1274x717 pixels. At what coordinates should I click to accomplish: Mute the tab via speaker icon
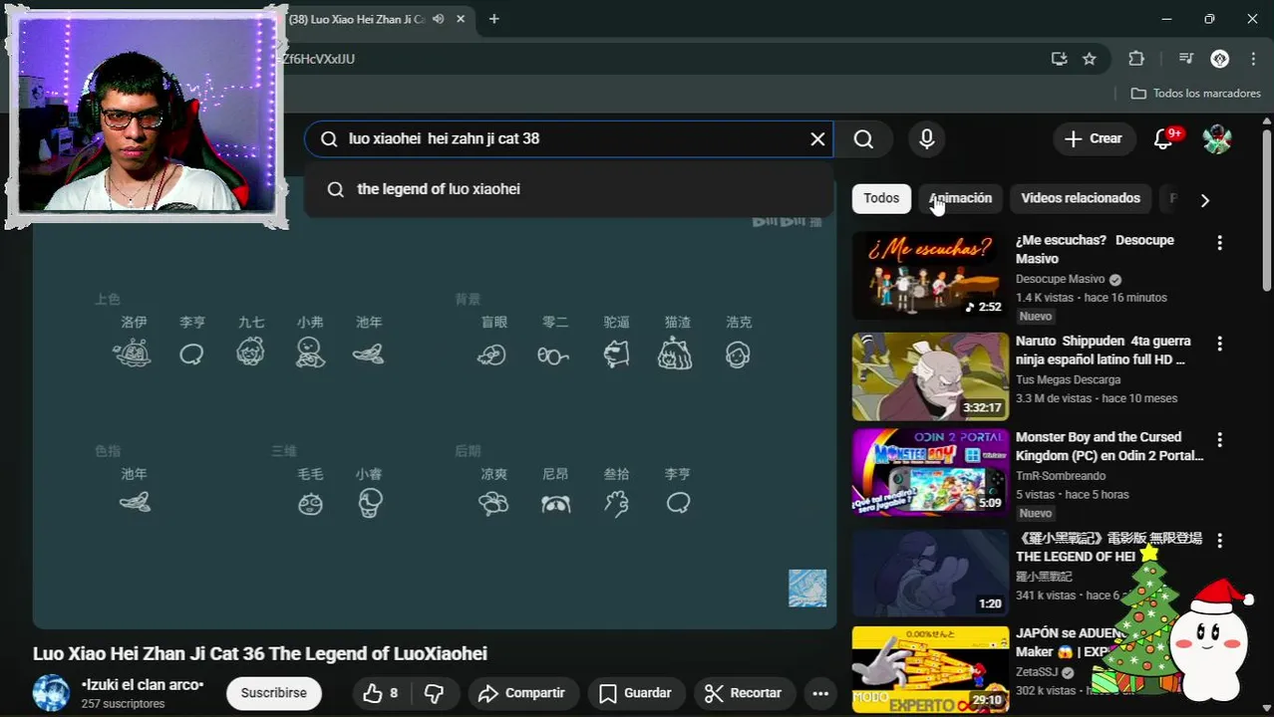click(439, 19)
